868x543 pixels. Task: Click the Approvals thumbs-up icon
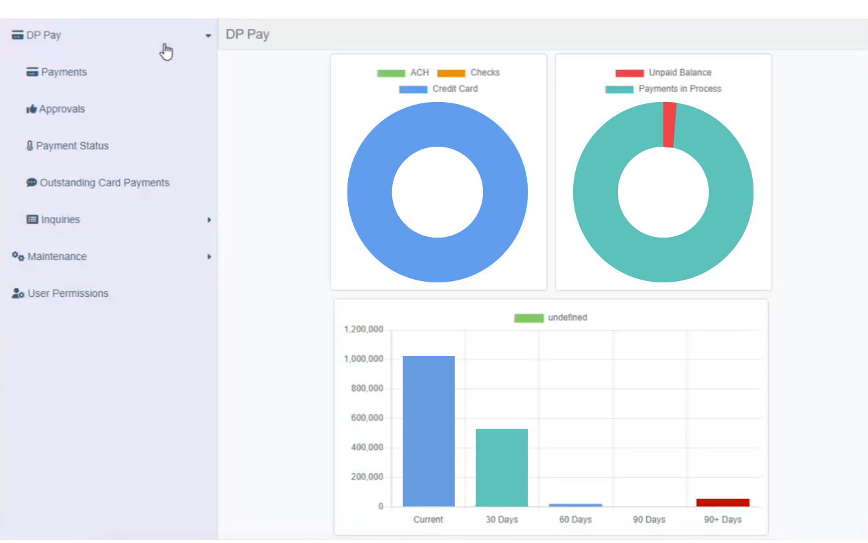(31, 109)
